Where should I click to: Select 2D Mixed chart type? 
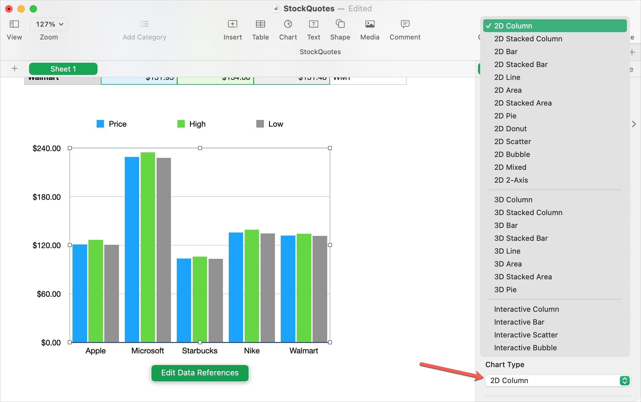pos(555,167)
